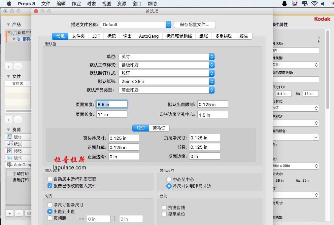Collapse the 资源 section disclosure triangle
Image resolution: width=334 pixels, height=225 pixels.
pos(8,130)
